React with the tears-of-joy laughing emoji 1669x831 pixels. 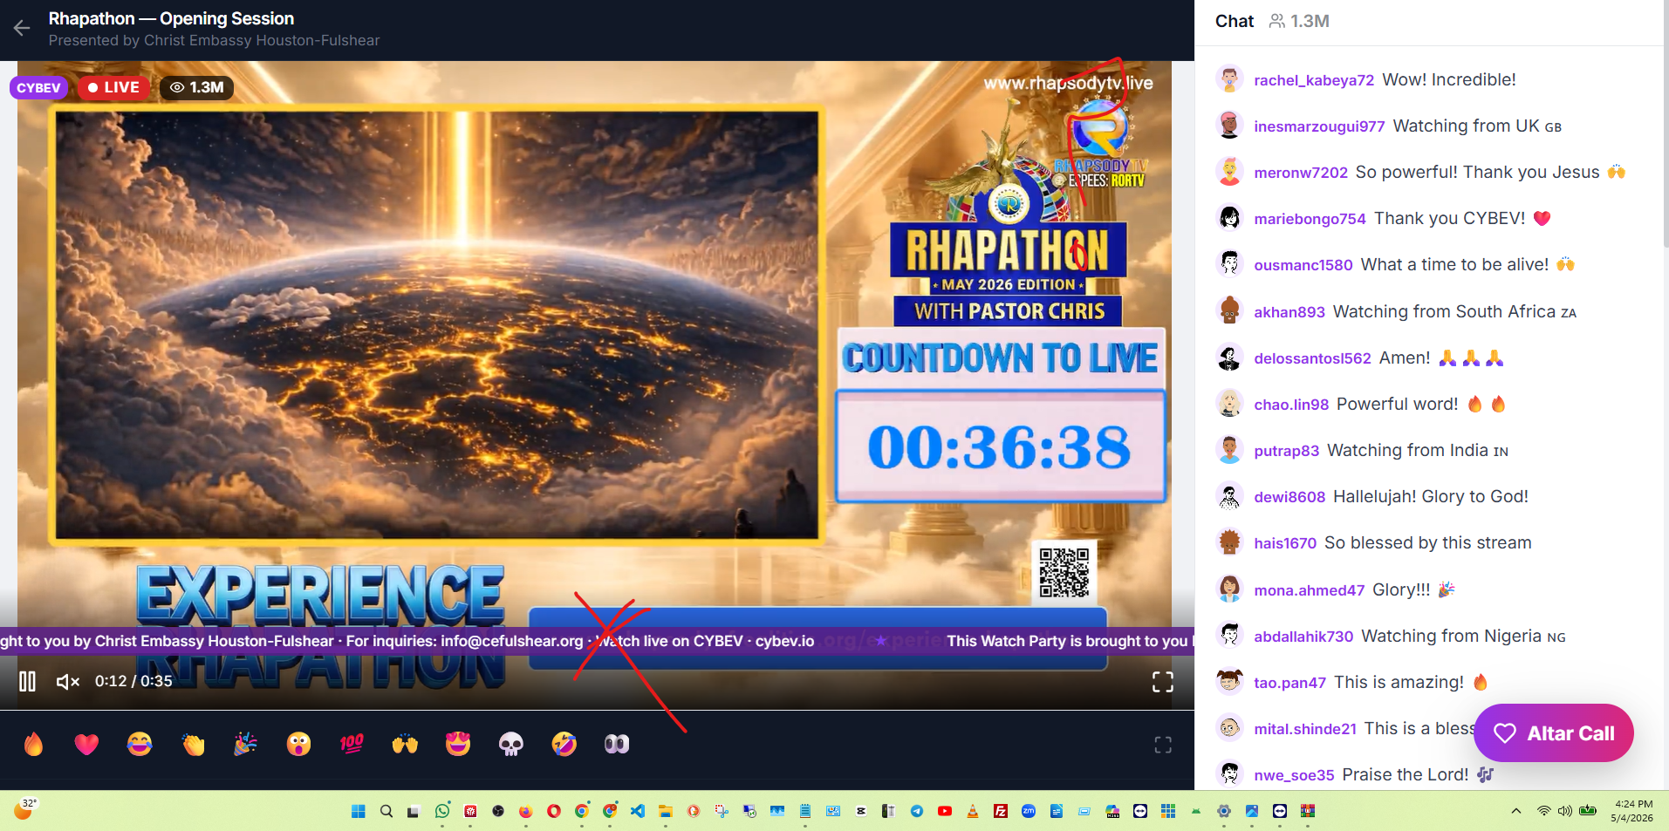tap(140, 744)
